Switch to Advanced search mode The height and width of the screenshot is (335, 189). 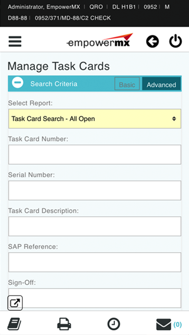162,84
